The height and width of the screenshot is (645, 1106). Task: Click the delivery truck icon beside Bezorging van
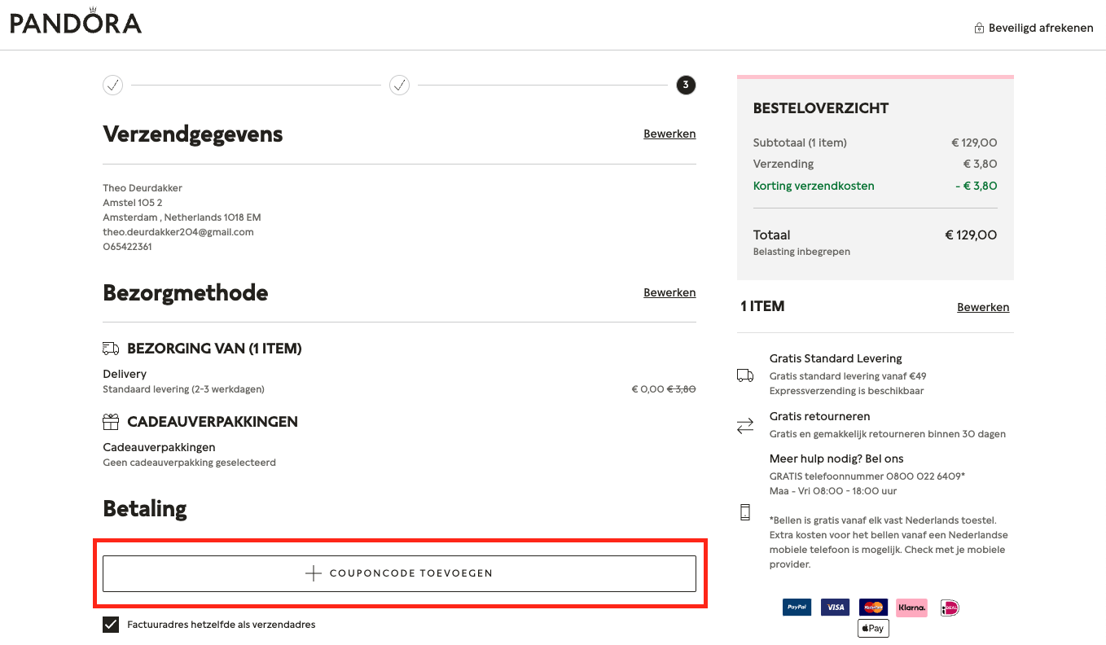[111, 349]
